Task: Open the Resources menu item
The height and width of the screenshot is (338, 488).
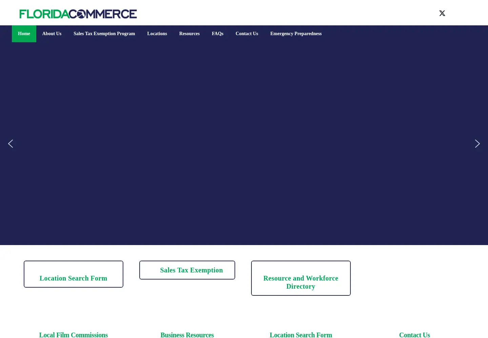Action: point(189,34)
